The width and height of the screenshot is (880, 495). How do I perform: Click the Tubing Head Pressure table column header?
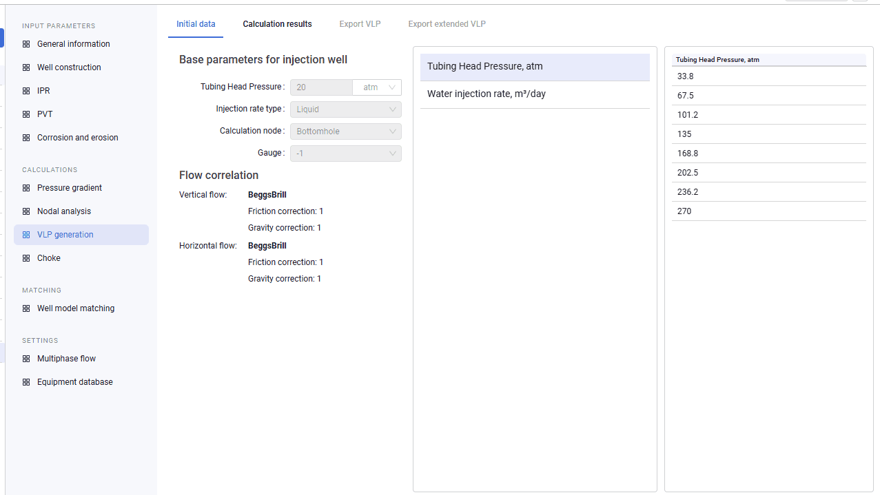(x=769, y=60)
